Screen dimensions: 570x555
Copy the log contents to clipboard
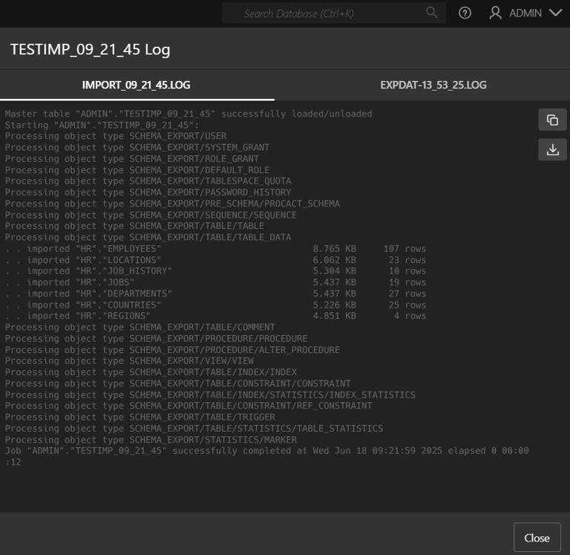552,120
